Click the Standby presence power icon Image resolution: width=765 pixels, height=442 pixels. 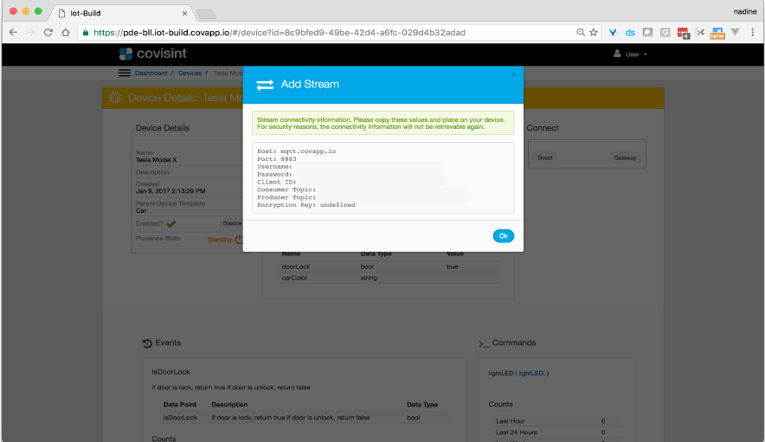239,240
